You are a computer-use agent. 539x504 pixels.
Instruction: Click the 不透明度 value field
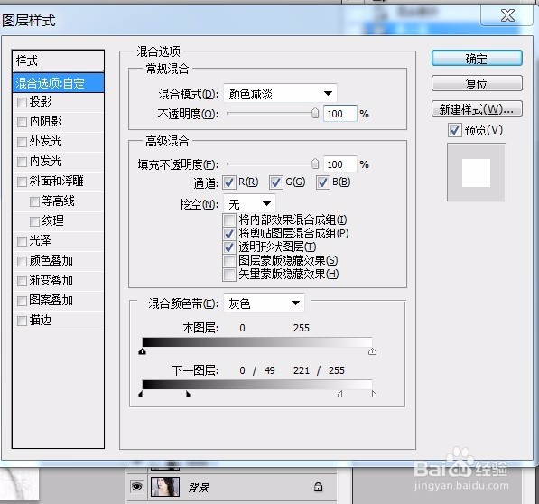pos(340,114)
